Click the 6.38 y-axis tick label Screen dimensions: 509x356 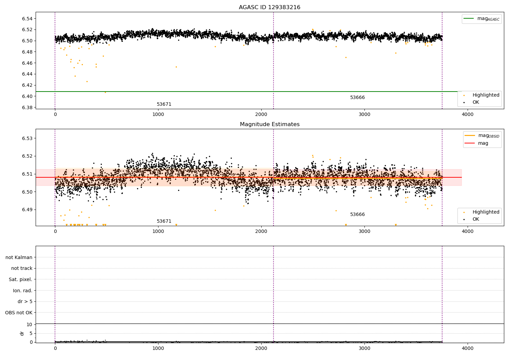click(27, 107)
